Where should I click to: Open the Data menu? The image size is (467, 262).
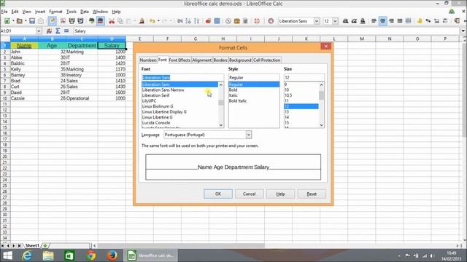[85, 12]
